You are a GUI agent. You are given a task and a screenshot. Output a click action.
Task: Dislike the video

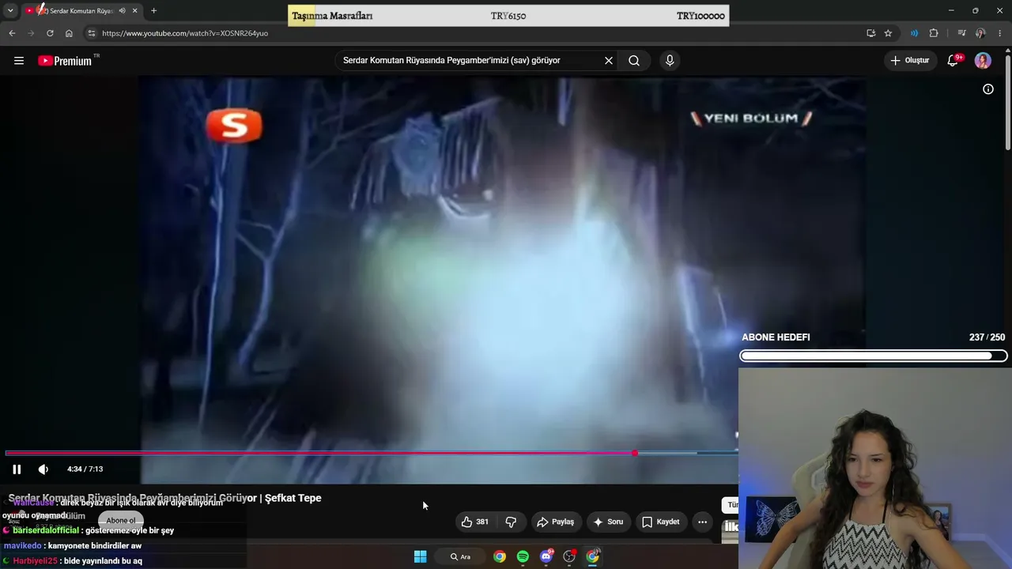pyautogui.click(x=511, y=522)
